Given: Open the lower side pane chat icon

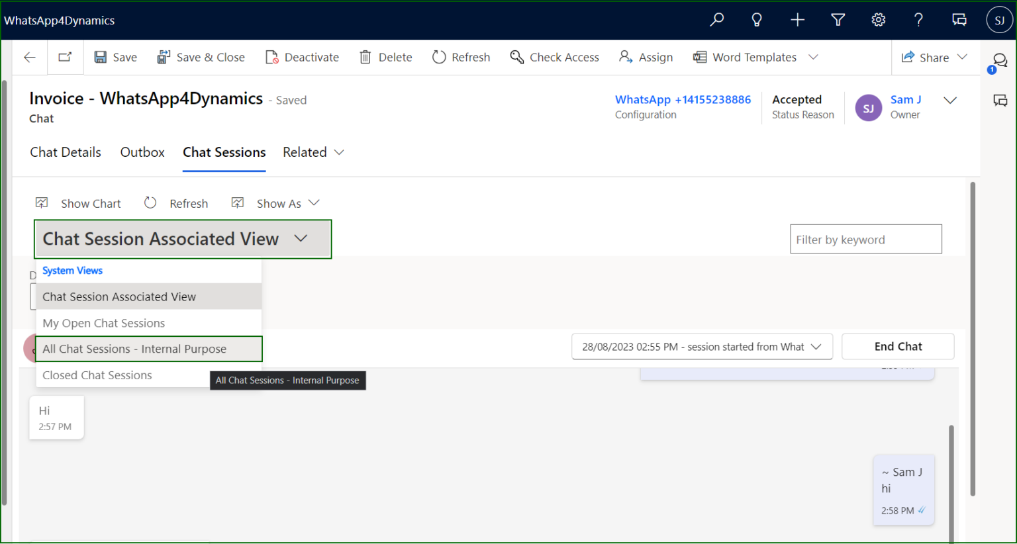Looking at the screenshot, I should pos(1000,101).
